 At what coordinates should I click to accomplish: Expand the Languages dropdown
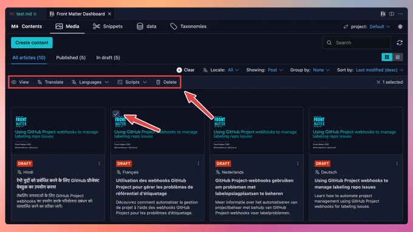(90, 82)
